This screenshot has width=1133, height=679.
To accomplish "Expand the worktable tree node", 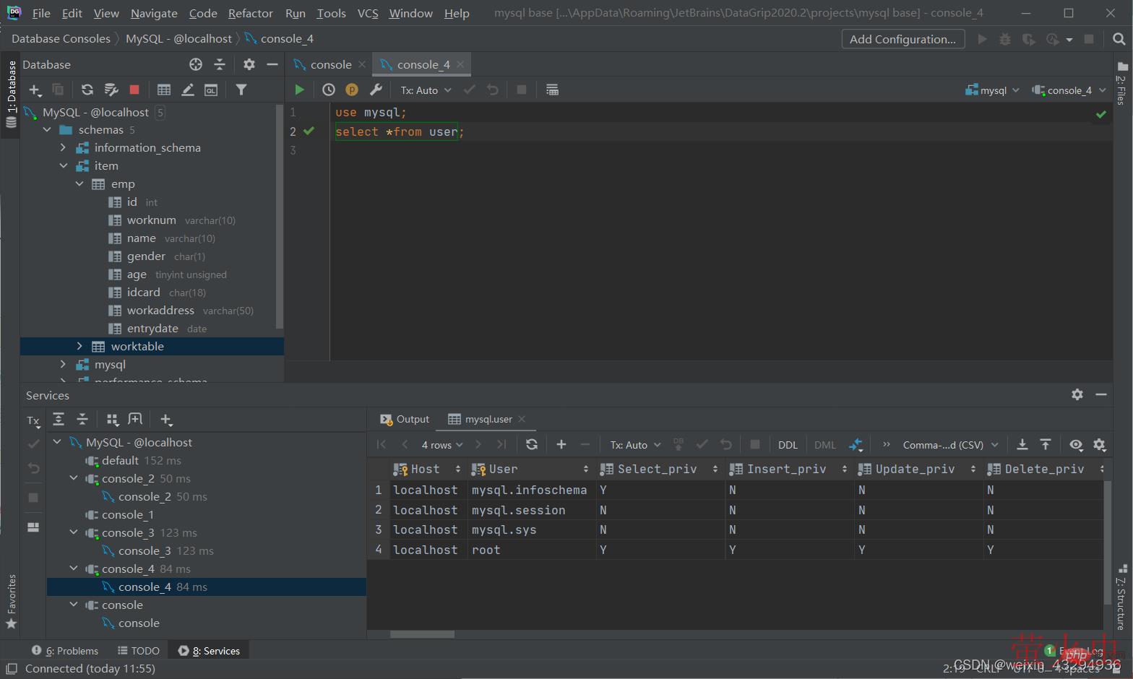I will [79, 347].
